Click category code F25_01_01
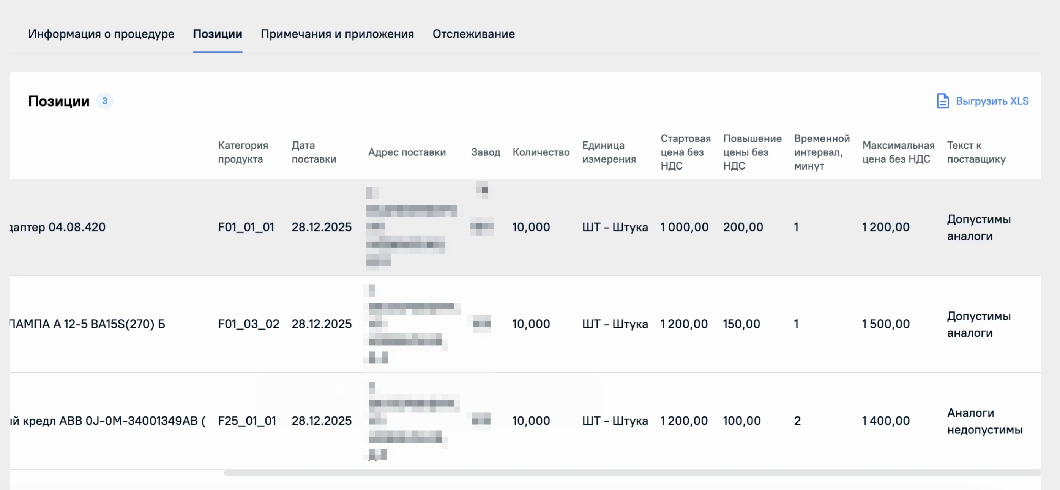Screen dimensions: 1060x490 click(x=247, y=421)
